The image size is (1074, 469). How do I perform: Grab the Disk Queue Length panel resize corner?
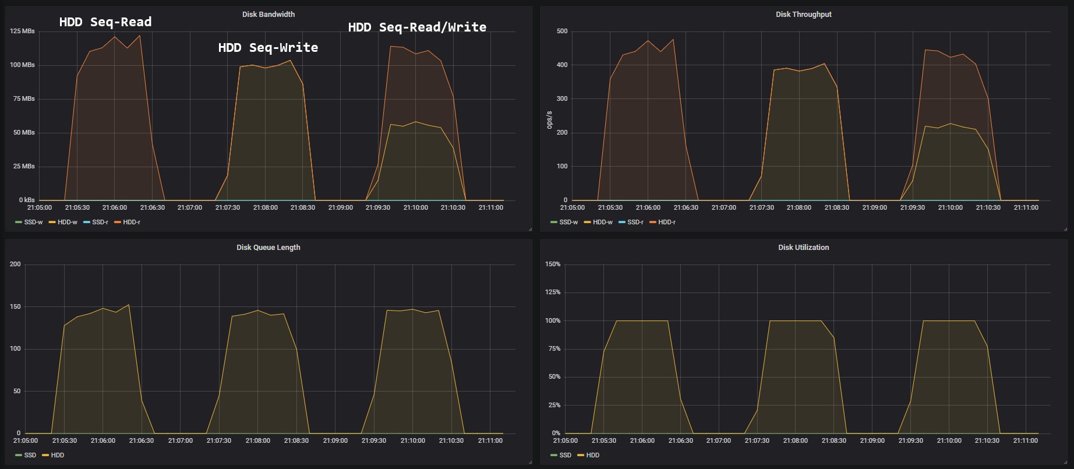pos(530,463)
